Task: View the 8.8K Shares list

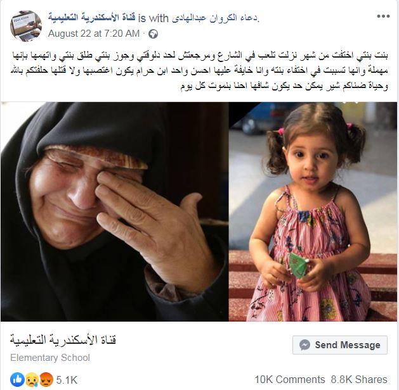Action: [x=359, y=379]
